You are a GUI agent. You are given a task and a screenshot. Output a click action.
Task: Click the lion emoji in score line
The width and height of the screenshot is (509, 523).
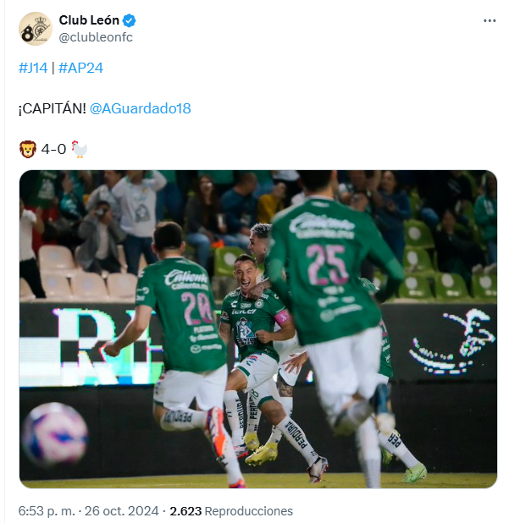tap(28, 149)
